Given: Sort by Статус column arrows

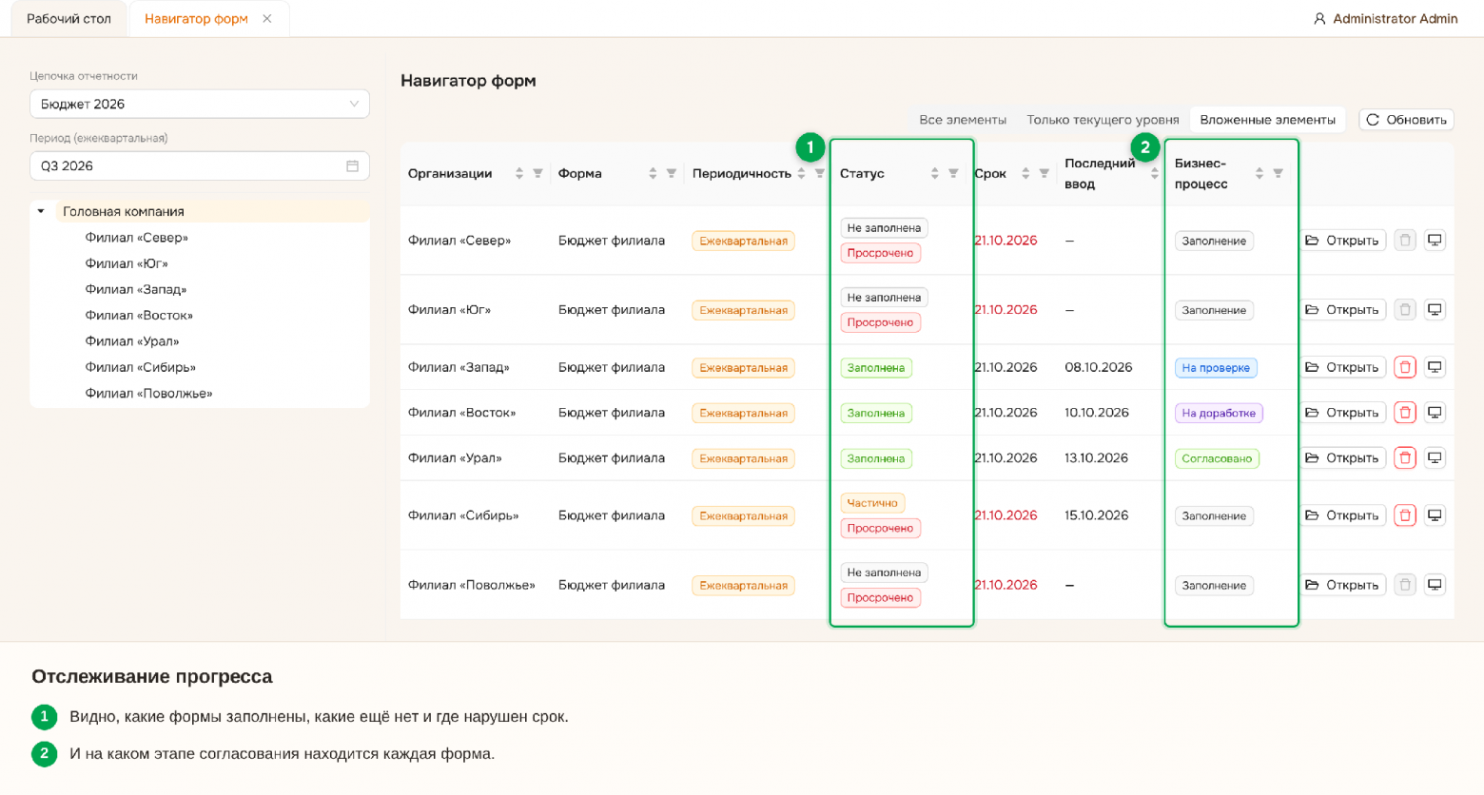Looking at the screenshot, I should point(934,173).
